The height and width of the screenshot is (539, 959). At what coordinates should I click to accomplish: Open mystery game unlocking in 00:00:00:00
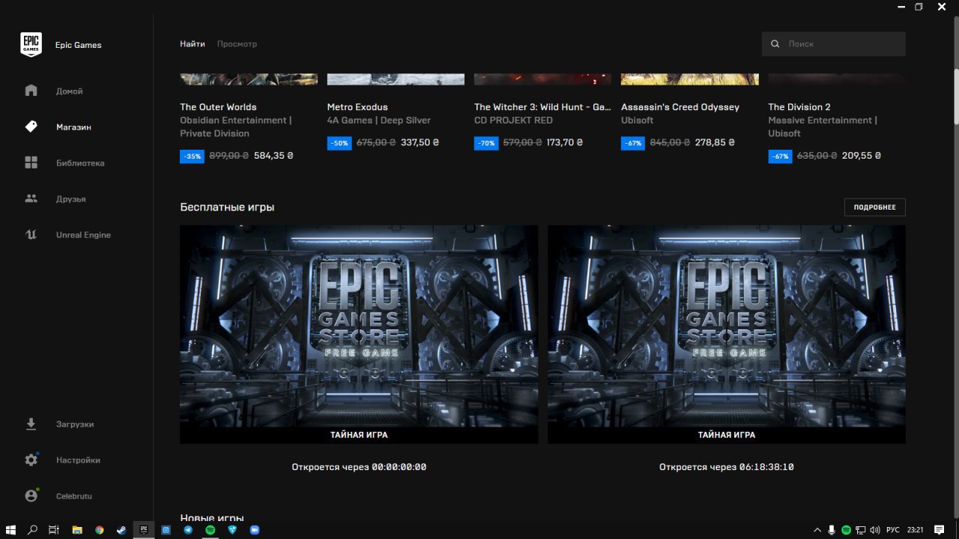359,334
